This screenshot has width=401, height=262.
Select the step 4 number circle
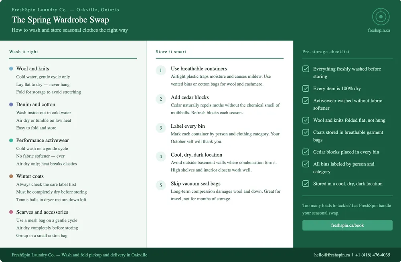[160, 157]
